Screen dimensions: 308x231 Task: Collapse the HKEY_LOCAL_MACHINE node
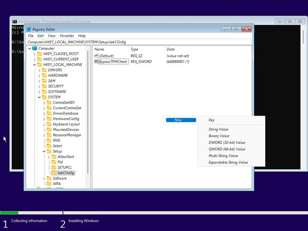point(34,65)
